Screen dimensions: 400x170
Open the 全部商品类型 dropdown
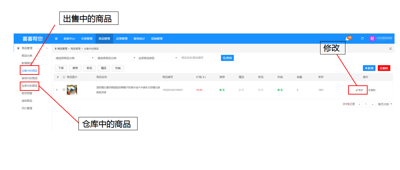(x=158, y=58)
